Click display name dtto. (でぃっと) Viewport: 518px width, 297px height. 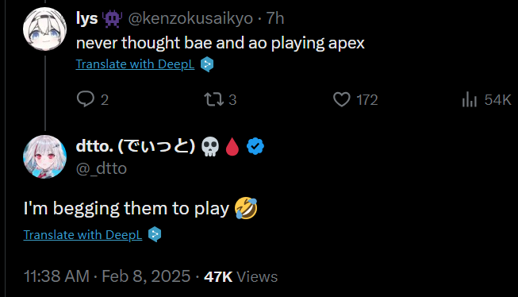click(x=136, y=146)
